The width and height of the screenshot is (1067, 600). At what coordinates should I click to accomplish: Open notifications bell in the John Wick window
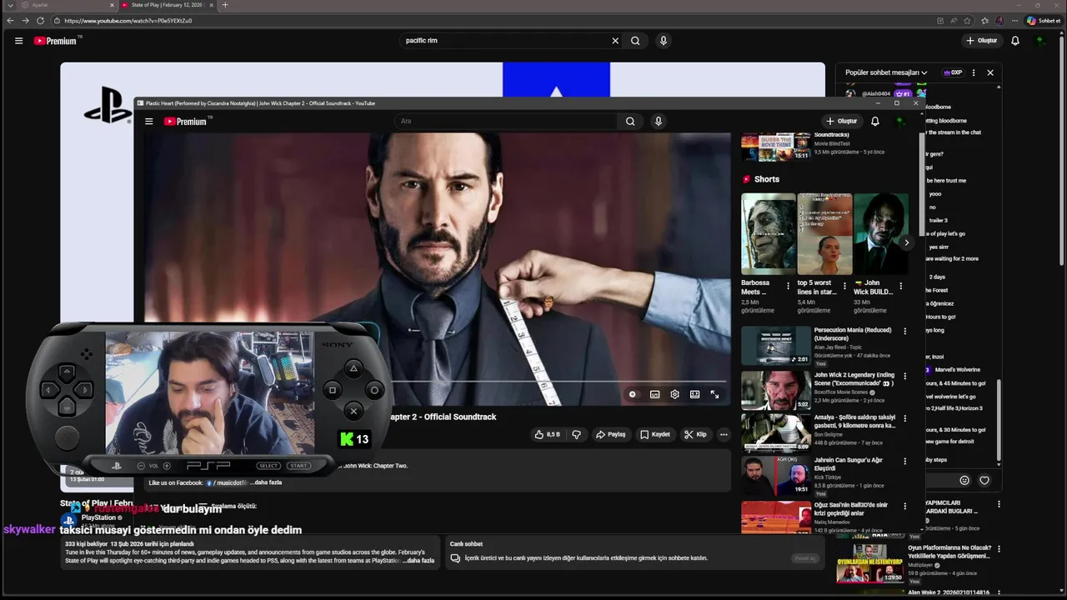click(874, 122)
